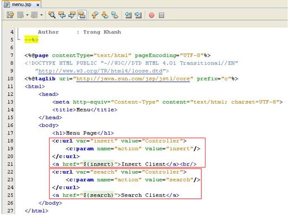
Task: Click the opening <html> tag
Action: 35,86
